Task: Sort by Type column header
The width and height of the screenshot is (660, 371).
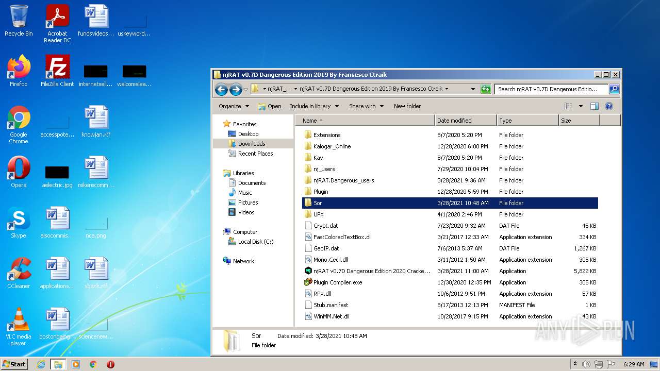Action: [x=528, y=121]
